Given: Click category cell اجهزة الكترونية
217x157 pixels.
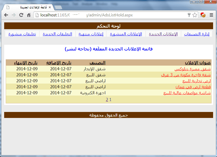Looking at the screenshot, I should (x=93, y=93).
